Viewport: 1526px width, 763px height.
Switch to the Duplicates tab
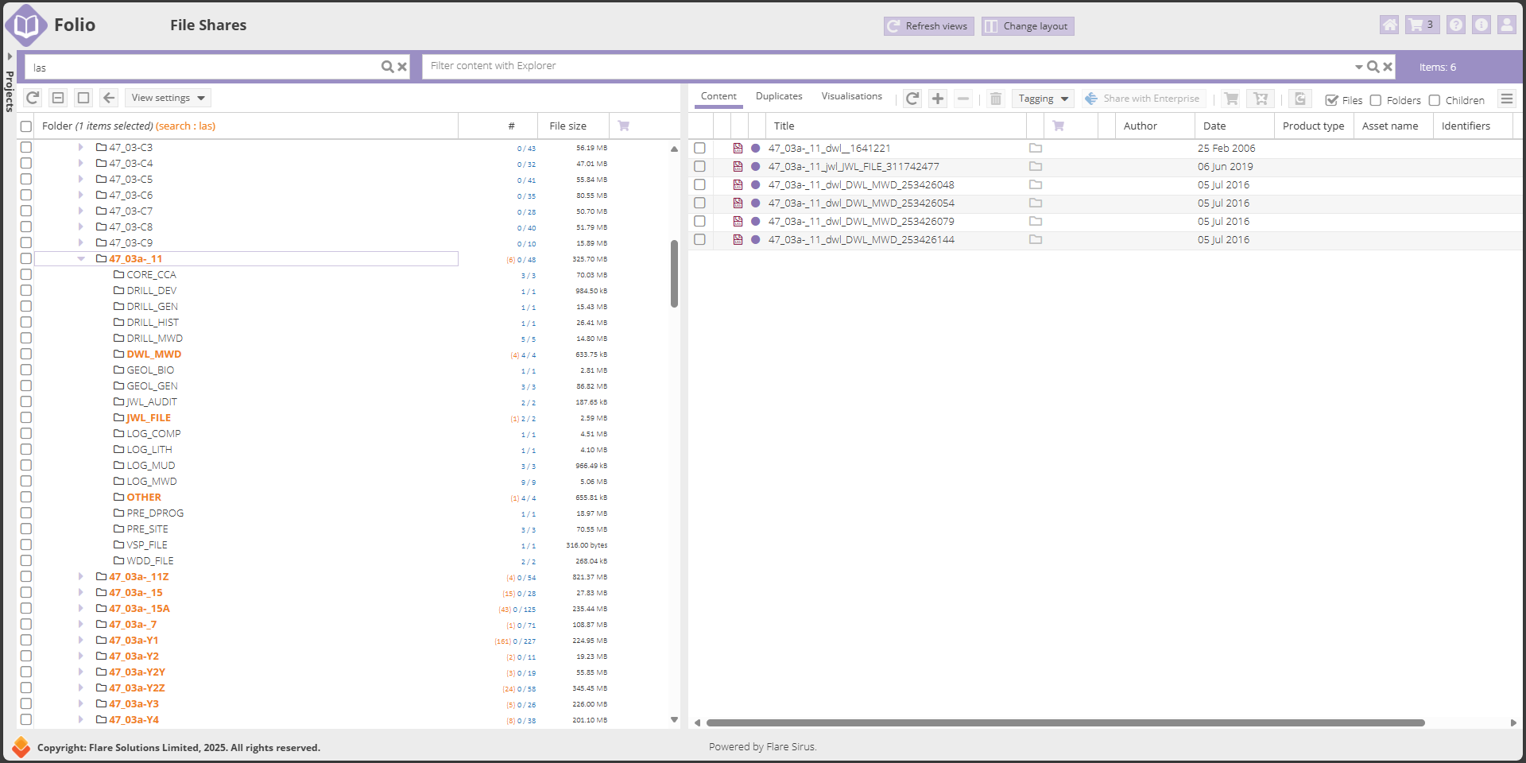click(778, 96)
